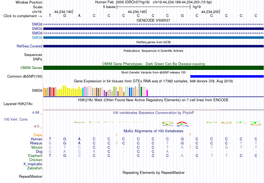Click the SNPs track label
The image size is (264, 183).
(x=38, y=59)
